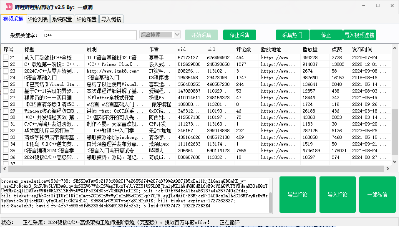Image resolution: width=399 pixels, height=227 pixels.
Task: Open the 系统配置 tab
Action: pos(62,19)
